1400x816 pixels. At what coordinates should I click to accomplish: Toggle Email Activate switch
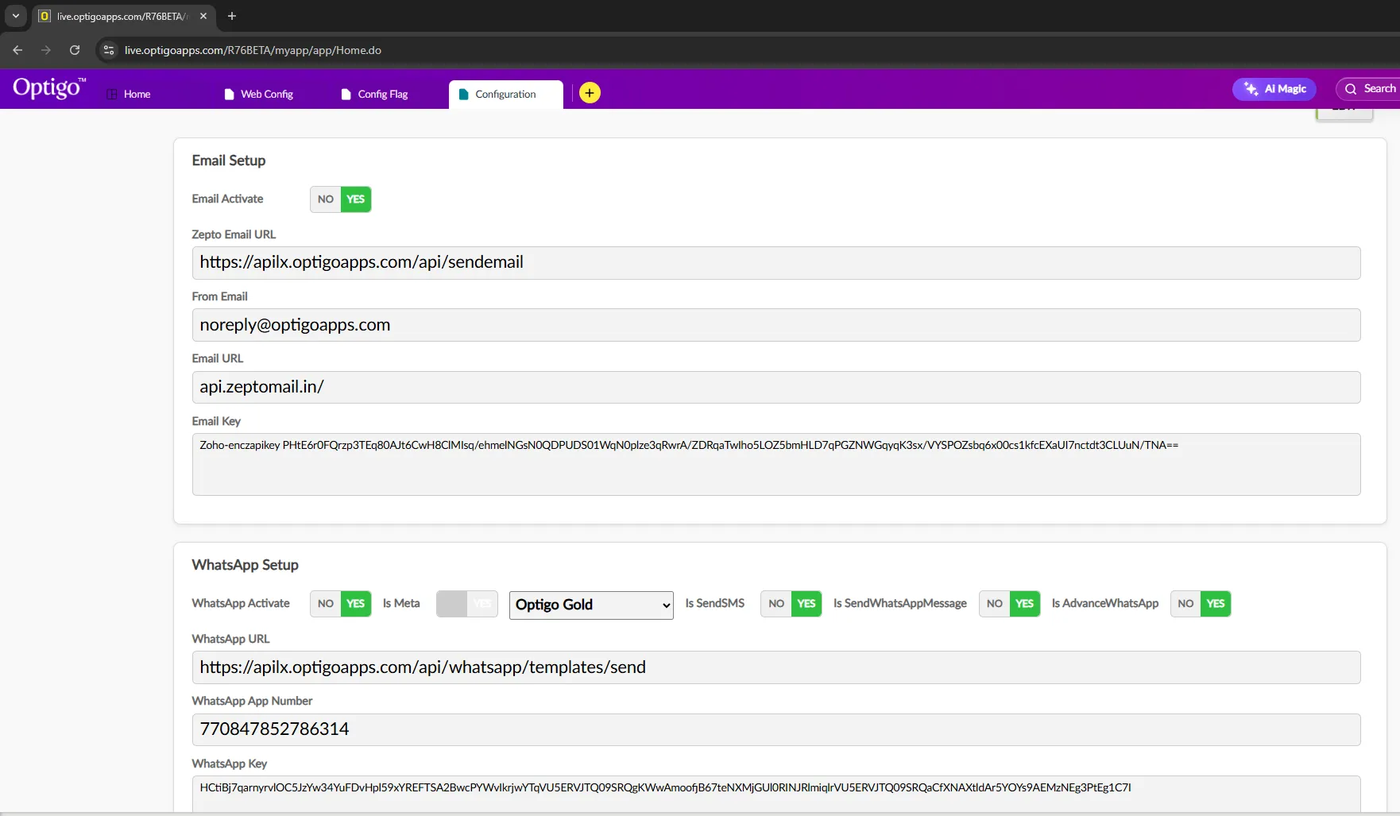(340, 199)
